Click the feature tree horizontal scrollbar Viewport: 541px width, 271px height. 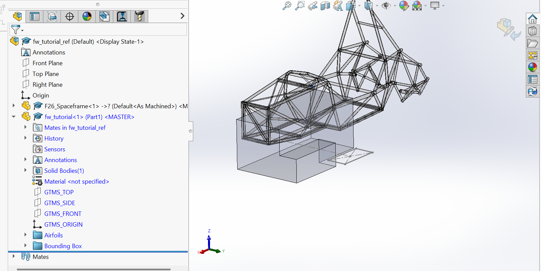(x=93, y=269)
